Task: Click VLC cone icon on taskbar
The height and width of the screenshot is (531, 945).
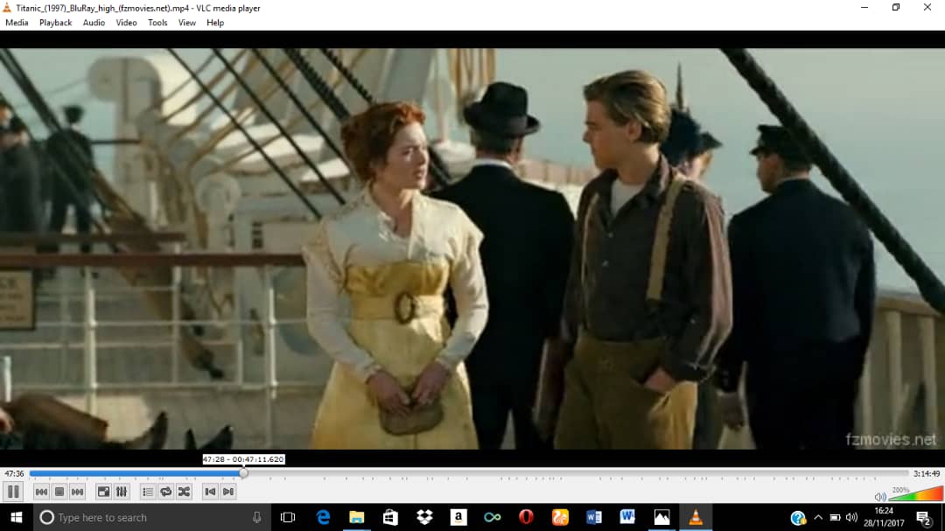Action: (696, 517)
